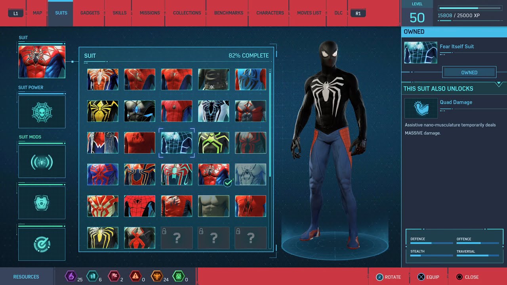This screenshot has height=285, width=507.
Task: Click the Quad Damage power icon
Action: point(421,108)
